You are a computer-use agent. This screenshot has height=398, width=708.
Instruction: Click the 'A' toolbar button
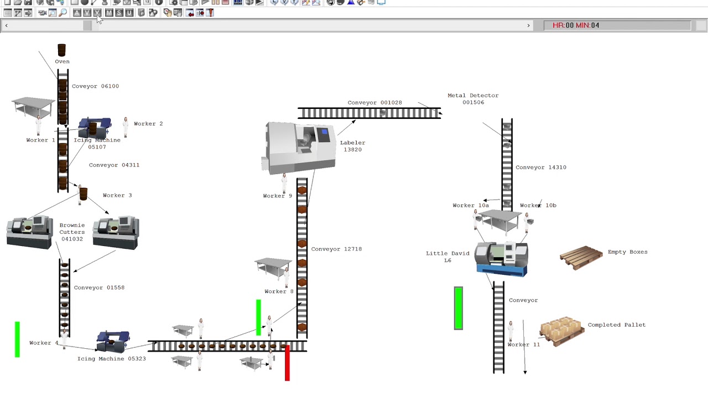point(77,13)
